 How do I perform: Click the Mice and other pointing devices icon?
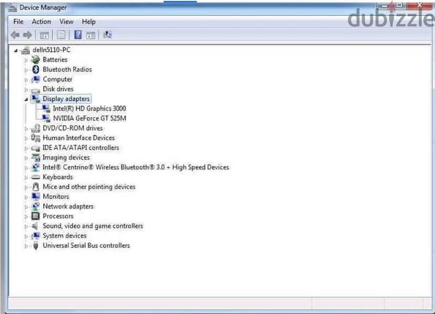(36, 187)
